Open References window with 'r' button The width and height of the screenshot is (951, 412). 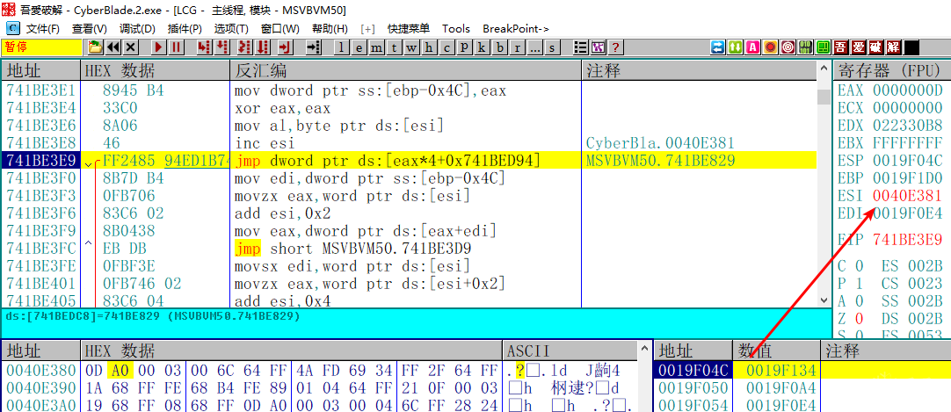pos(518,47)
